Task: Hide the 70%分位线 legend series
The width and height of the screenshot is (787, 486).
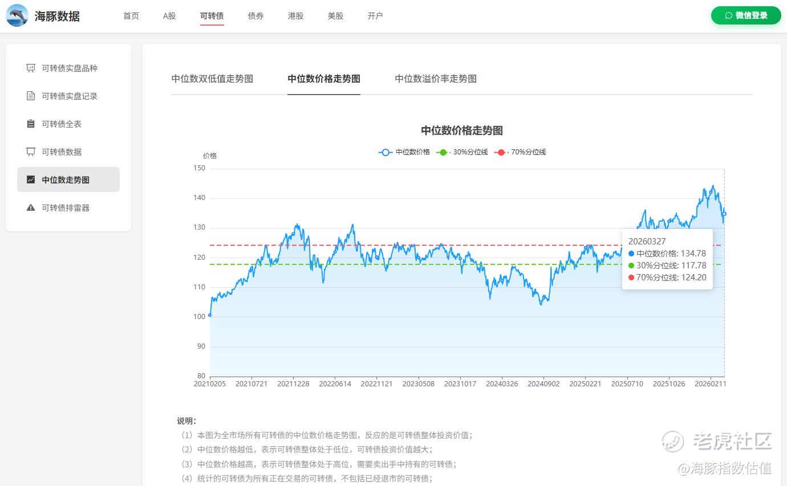Action: tap(520, 152)
